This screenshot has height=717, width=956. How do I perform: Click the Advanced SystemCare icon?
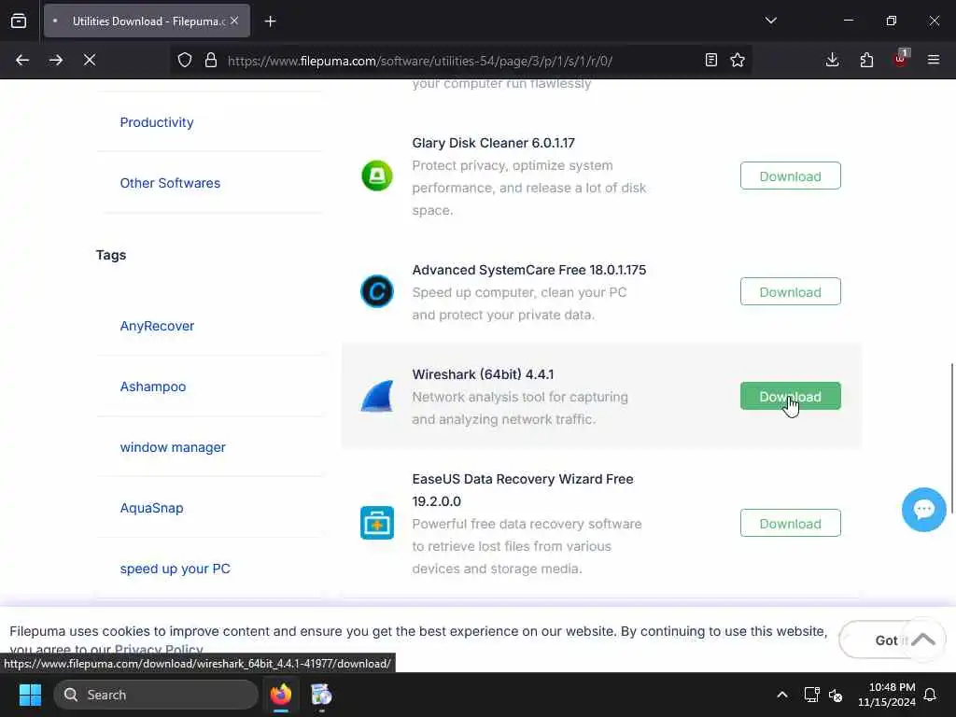coord(377,291)
